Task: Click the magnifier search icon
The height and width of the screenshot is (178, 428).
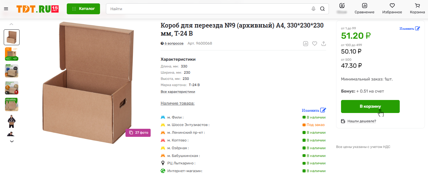Action: click(322, 9)
